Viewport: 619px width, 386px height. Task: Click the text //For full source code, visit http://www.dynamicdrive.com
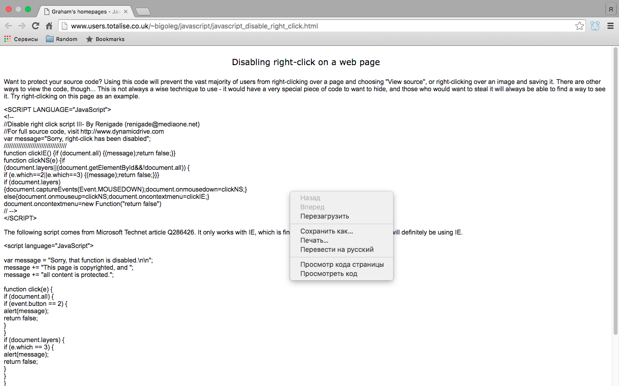(84, 131)
